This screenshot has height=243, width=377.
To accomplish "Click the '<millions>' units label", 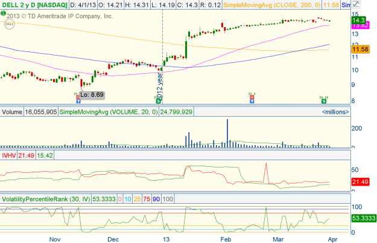I will [335, 112].
